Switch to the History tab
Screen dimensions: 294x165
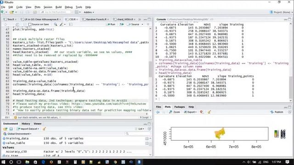26,124
